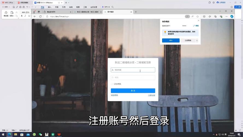Open the forgot password link
Viewport: 243px width, 137px height.
(114, 95)
